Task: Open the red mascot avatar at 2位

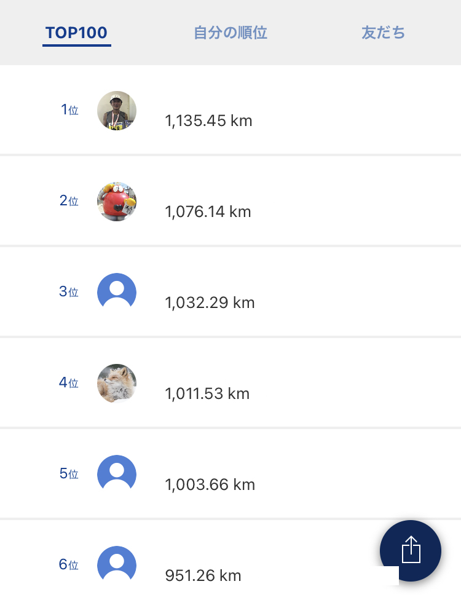Action: click(117, 202)
